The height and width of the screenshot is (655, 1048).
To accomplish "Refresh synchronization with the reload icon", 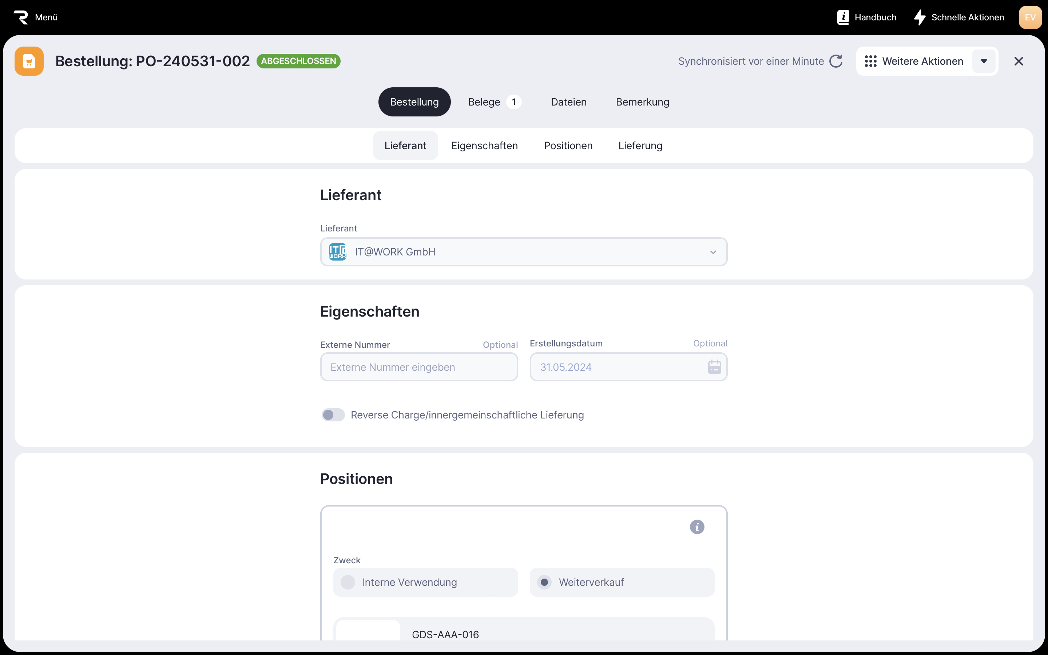I will (836, 61).
